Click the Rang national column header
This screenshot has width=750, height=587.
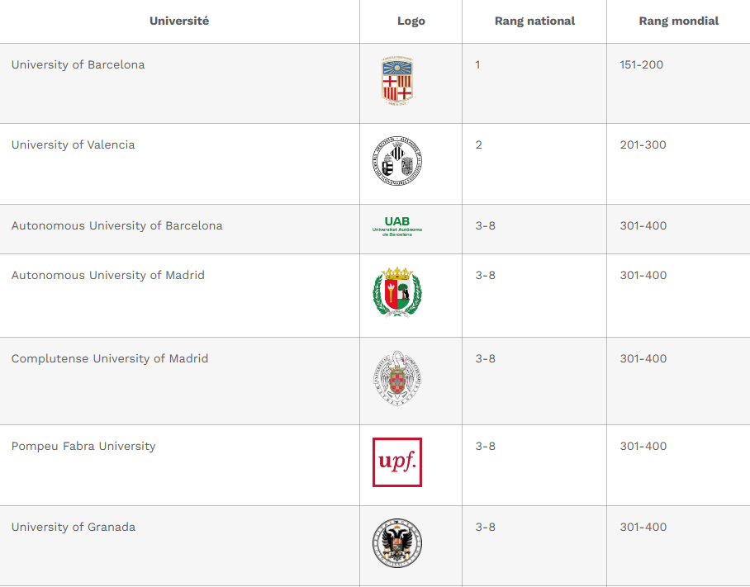tap(534, 21)
